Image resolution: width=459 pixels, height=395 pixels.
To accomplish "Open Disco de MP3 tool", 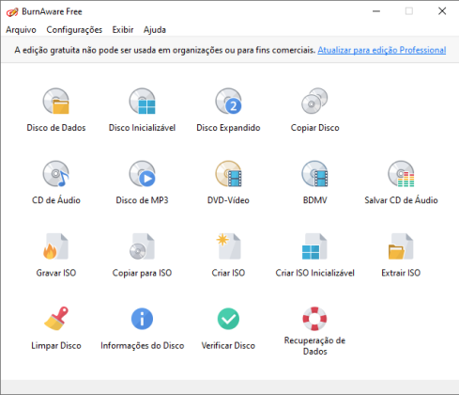I will pyautogui.click(x=142, y=174).
